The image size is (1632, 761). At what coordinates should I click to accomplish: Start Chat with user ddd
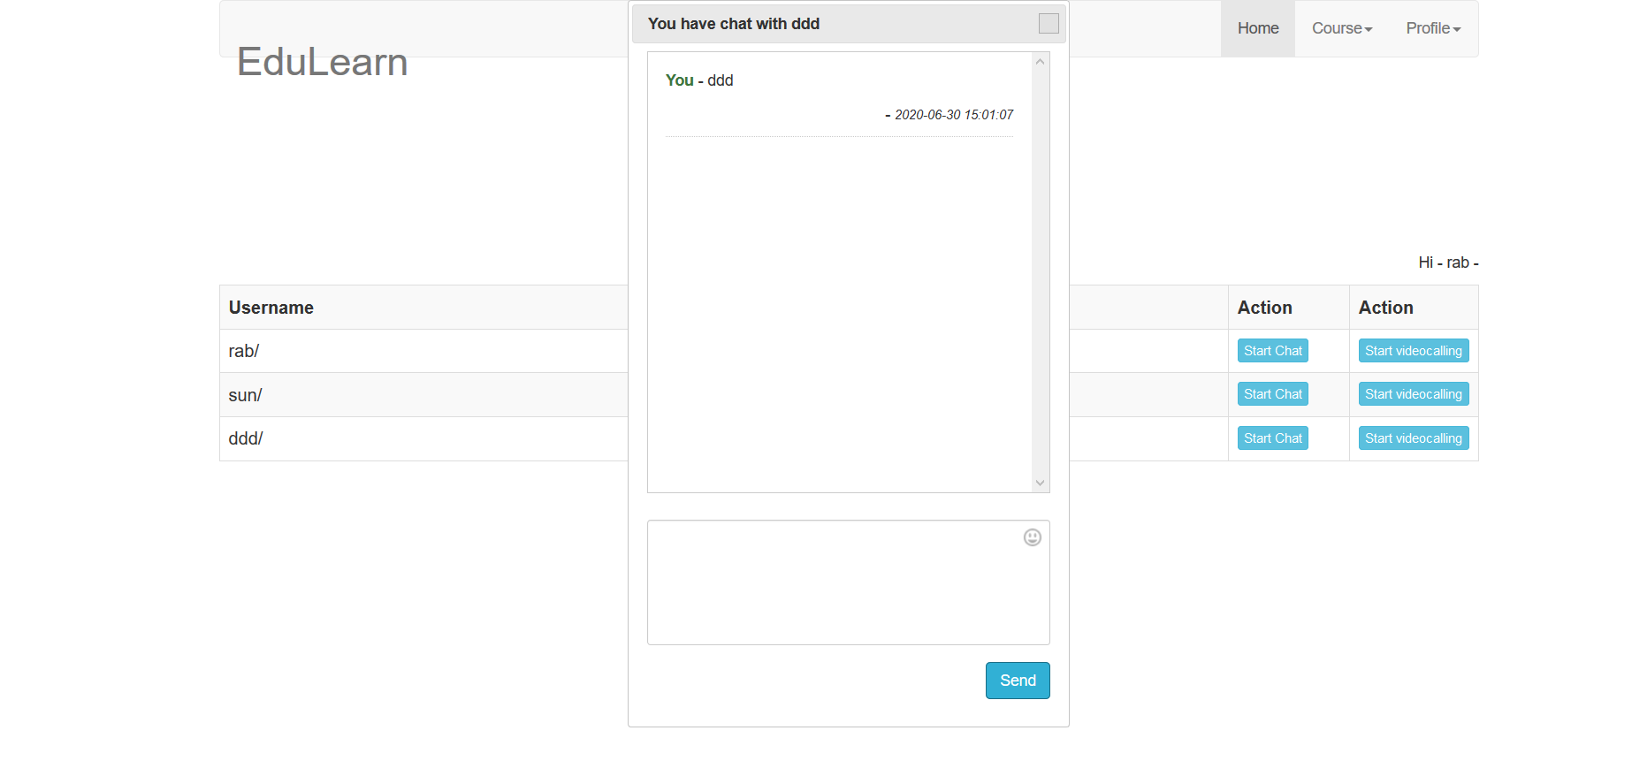tap(1272, 438)
